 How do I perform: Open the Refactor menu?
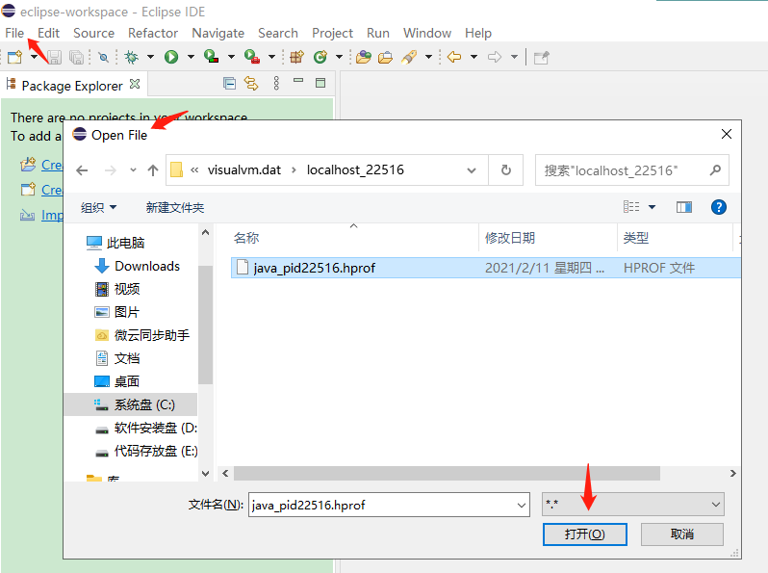tap(153, 33)
